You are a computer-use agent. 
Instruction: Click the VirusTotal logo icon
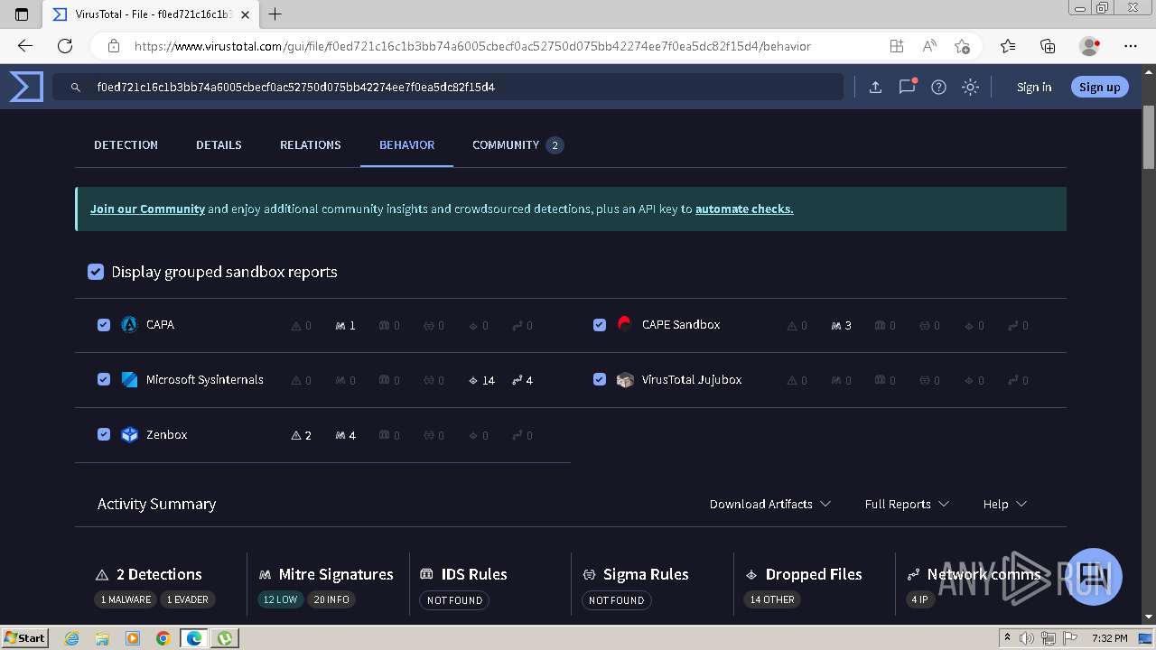[26, 87]
